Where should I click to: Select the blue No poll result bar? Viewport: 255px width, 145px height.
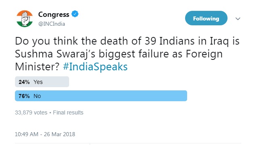101,96
